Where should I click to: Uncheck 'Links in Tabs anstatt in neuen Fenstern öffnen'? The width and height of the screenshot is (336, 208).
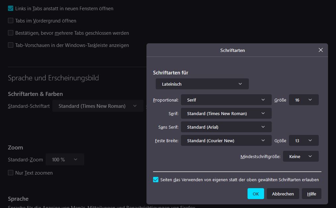(11, 8)
